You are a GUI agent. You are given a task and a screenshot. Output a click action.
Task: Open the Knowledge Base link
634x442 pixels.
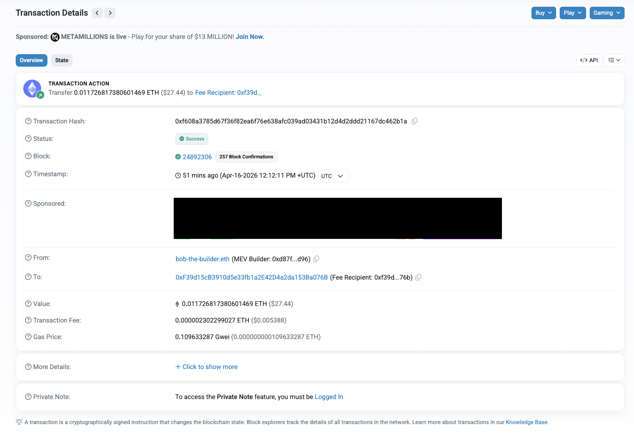click(527, 422)
